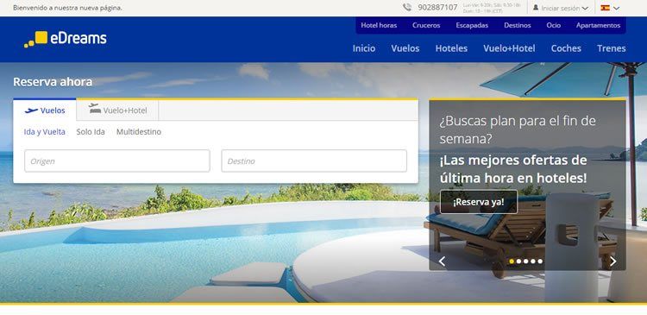Click the phone number 902887107
Viewport: 647px width, 315px height.
tap(437, 8)
